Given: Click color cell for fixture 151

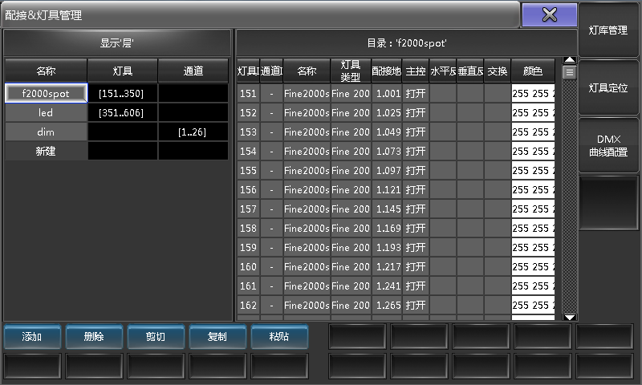Looking at the screenshot, I should point(533,93).
